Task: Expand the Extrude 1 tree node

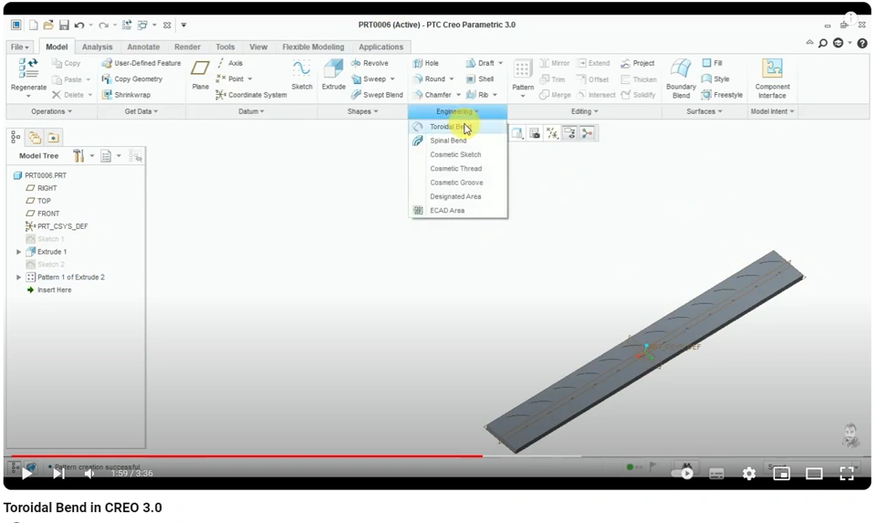Action: click(x=18, y=252)
